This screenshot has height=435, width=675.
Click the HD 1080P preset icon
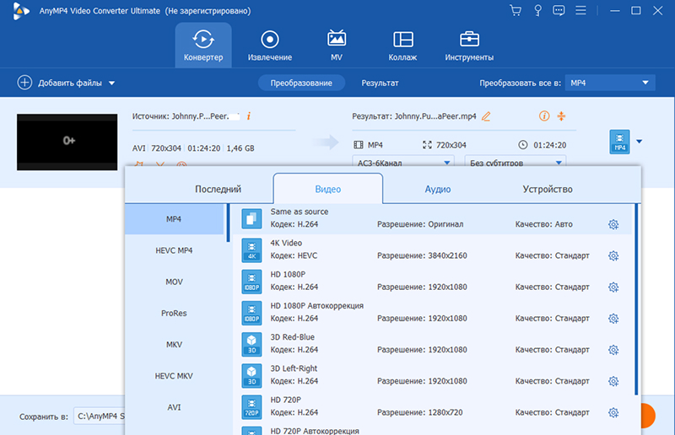pyautogui.click(x=251, y=282)
